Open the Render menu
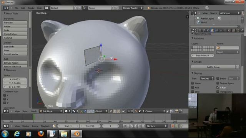246x138 pixels. tap(31, 8)
